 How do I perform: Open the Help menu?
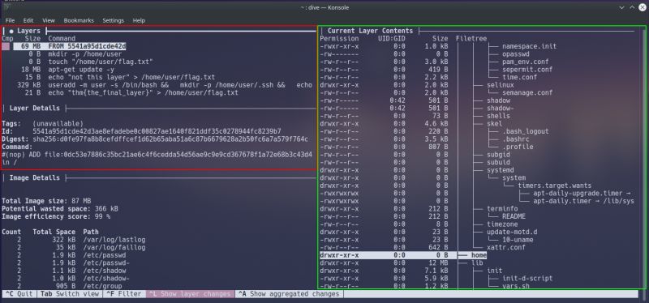click(x=139, y=20)
